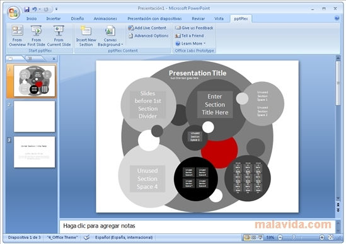346x244 pixels.
Task: Select the black circle with four boxes
Action: click(x=196, y=178)
